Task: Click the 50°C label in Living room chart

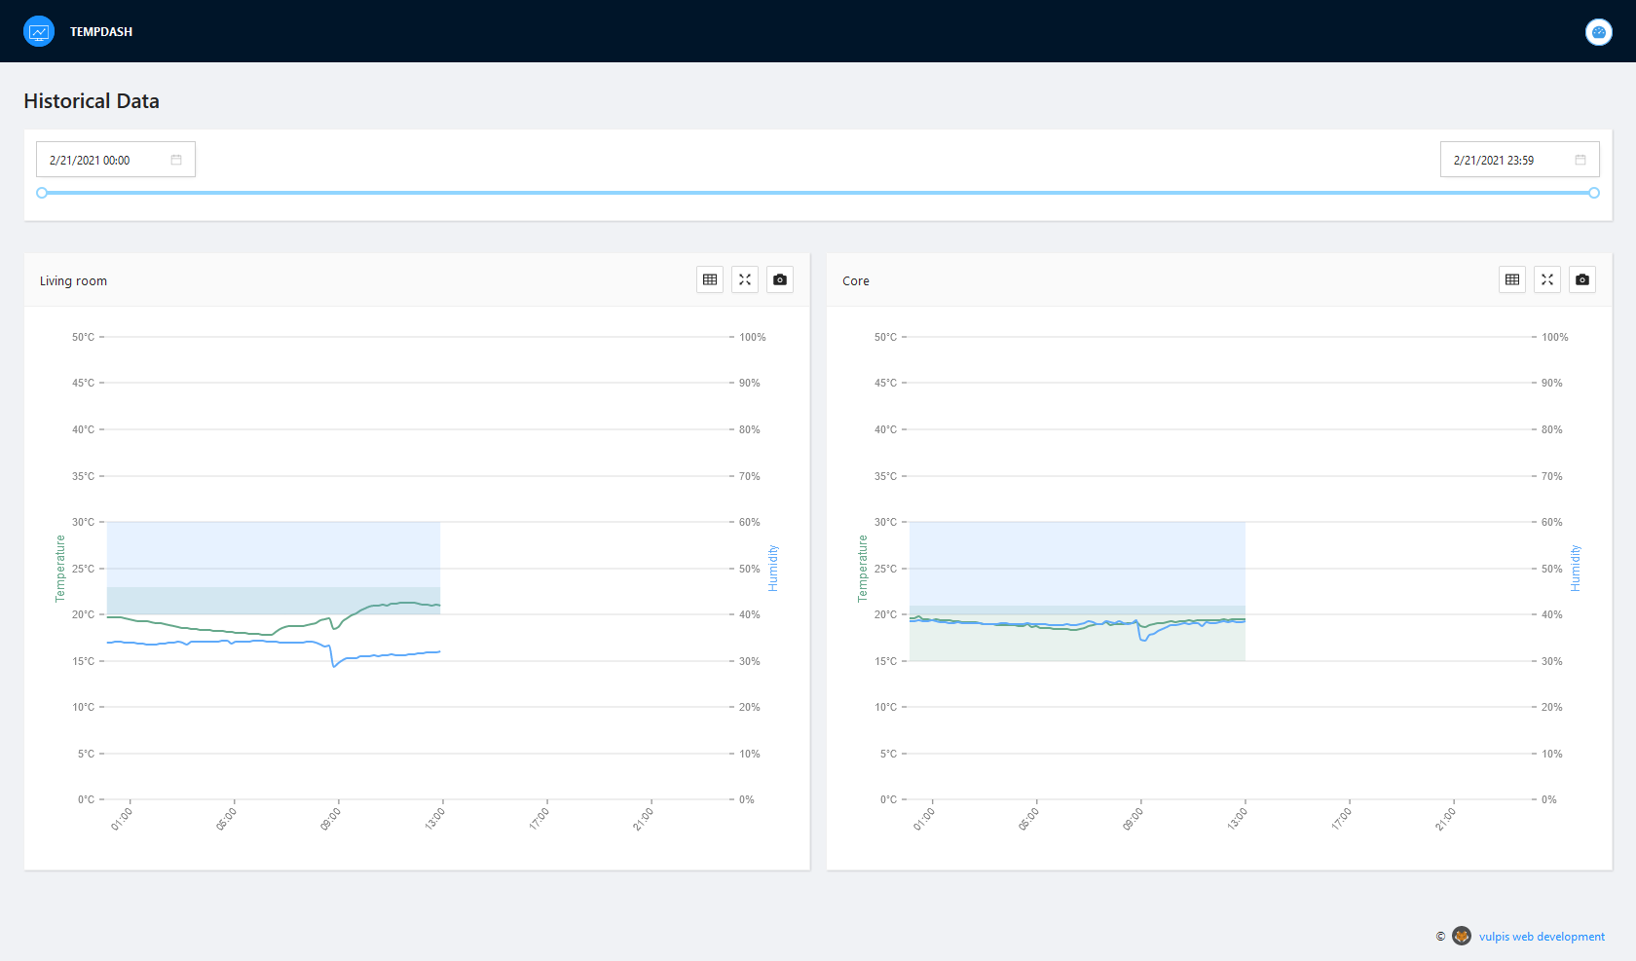Action: pyautogui.click(x=83, y=337)
